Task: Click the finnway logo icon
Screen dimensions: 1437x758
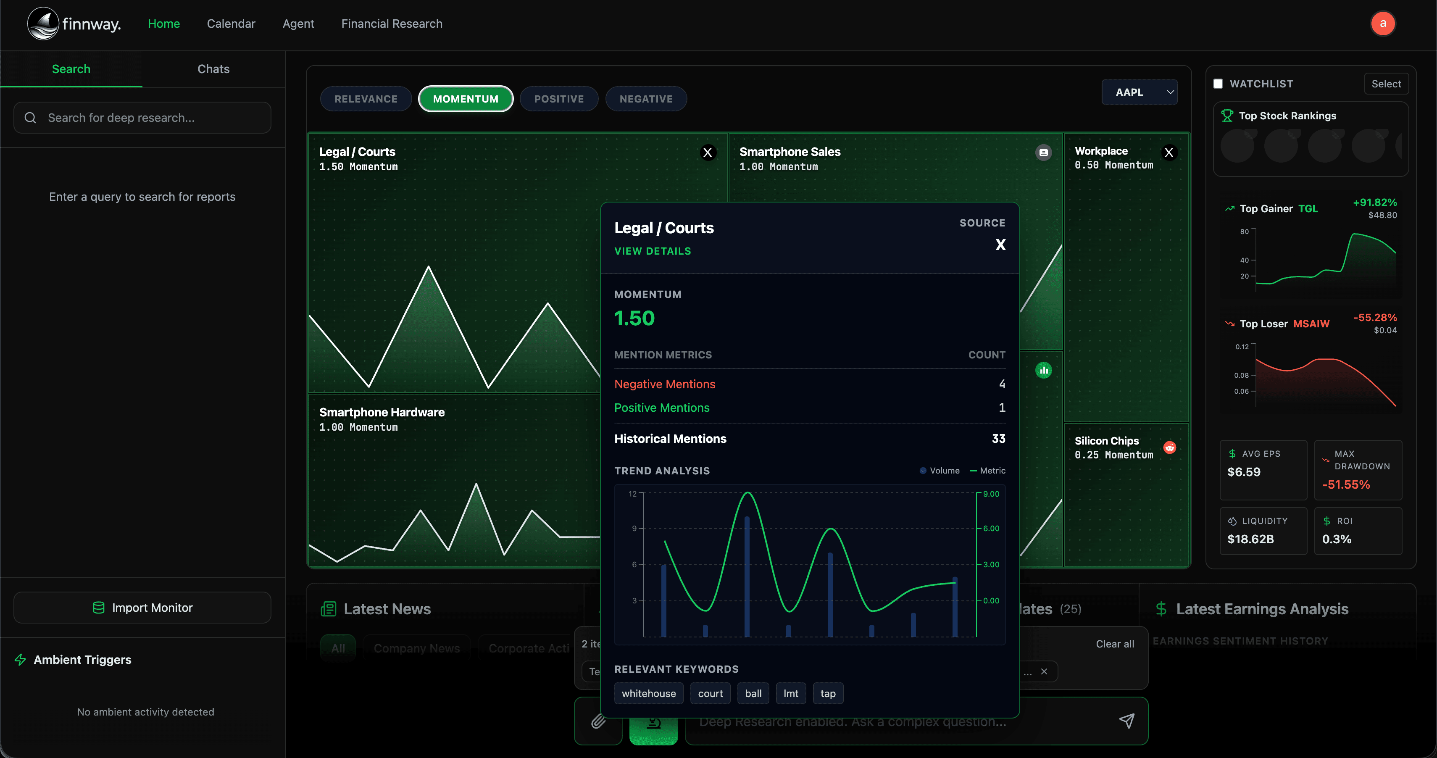Action: (43, 24)
